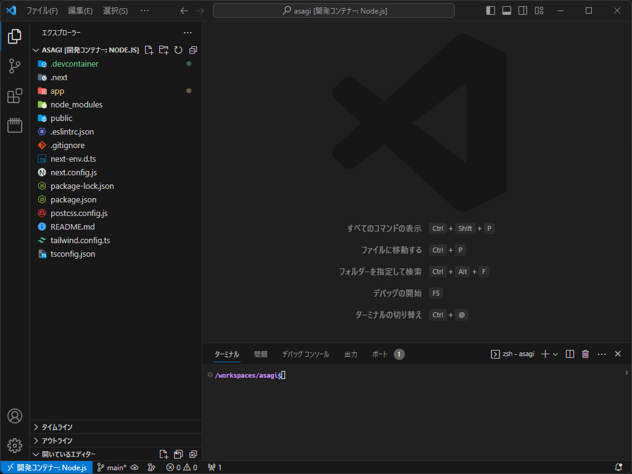Create new untitled file in open editors
This screenshot has width=632, height=474.
163,454
